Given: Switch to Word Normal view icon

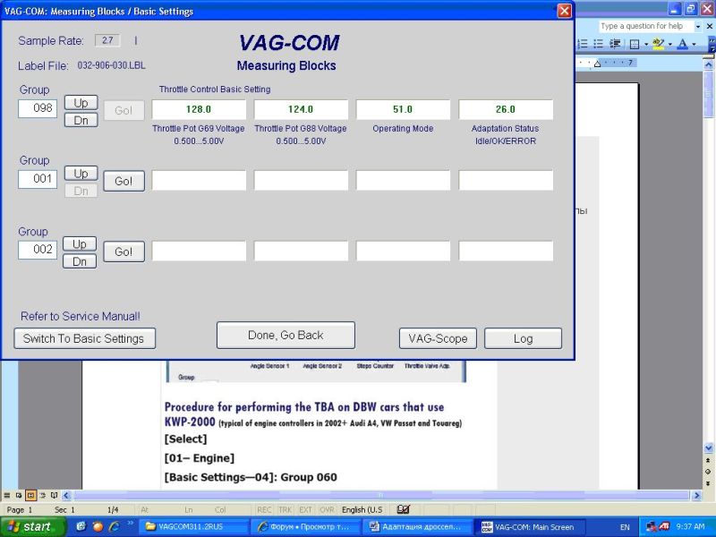Looking at the screenshot, I should pyautogui.click(x=7, y=495).
